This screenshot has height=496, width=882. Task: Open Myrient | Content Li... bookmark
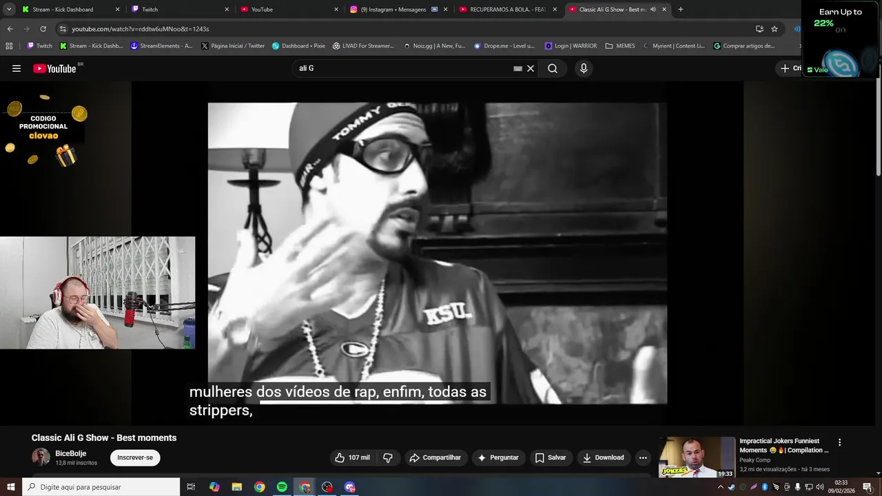675,46
